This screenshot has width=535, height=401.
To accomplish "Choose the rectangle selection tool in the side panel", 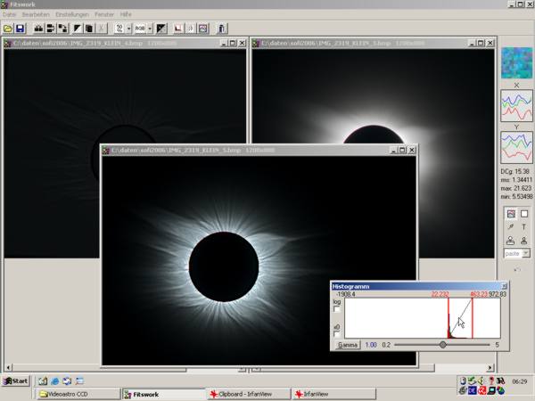I will [524, 214].
